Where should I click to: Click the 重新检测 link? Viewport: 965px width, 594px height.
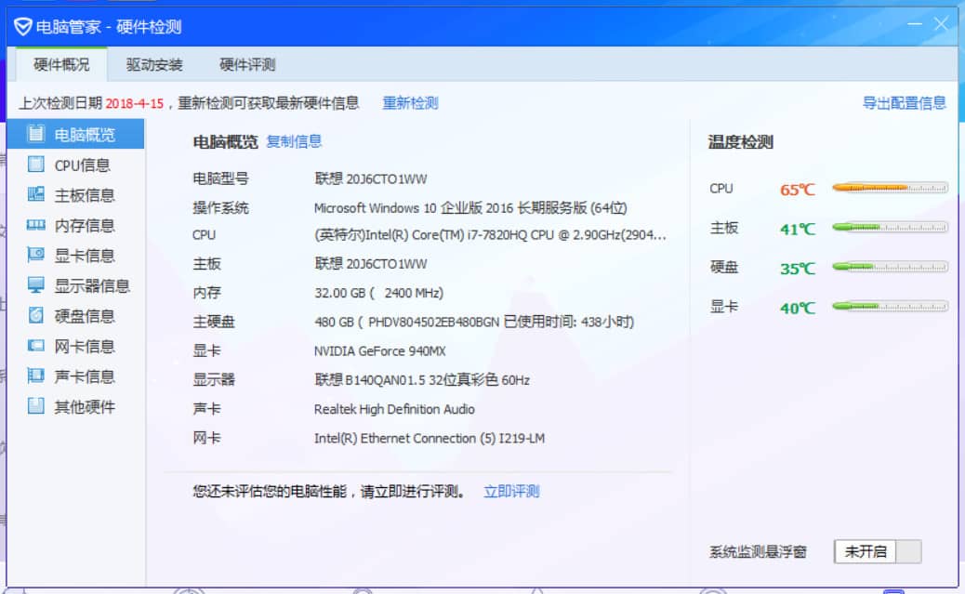[x=411, y=103]
